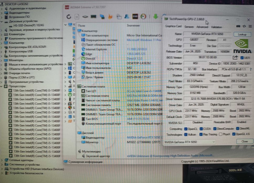
Task: Switch to the Sensors tab in GPU-Z
Action: (189, 27)
